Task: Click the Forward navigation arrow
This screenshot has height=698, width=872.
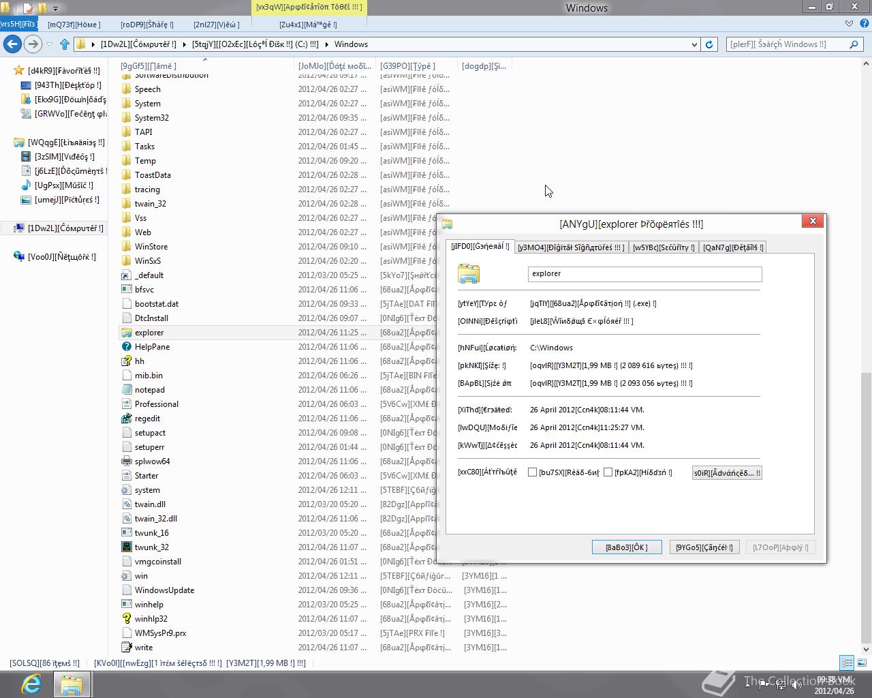Action: tap(33, 44)
